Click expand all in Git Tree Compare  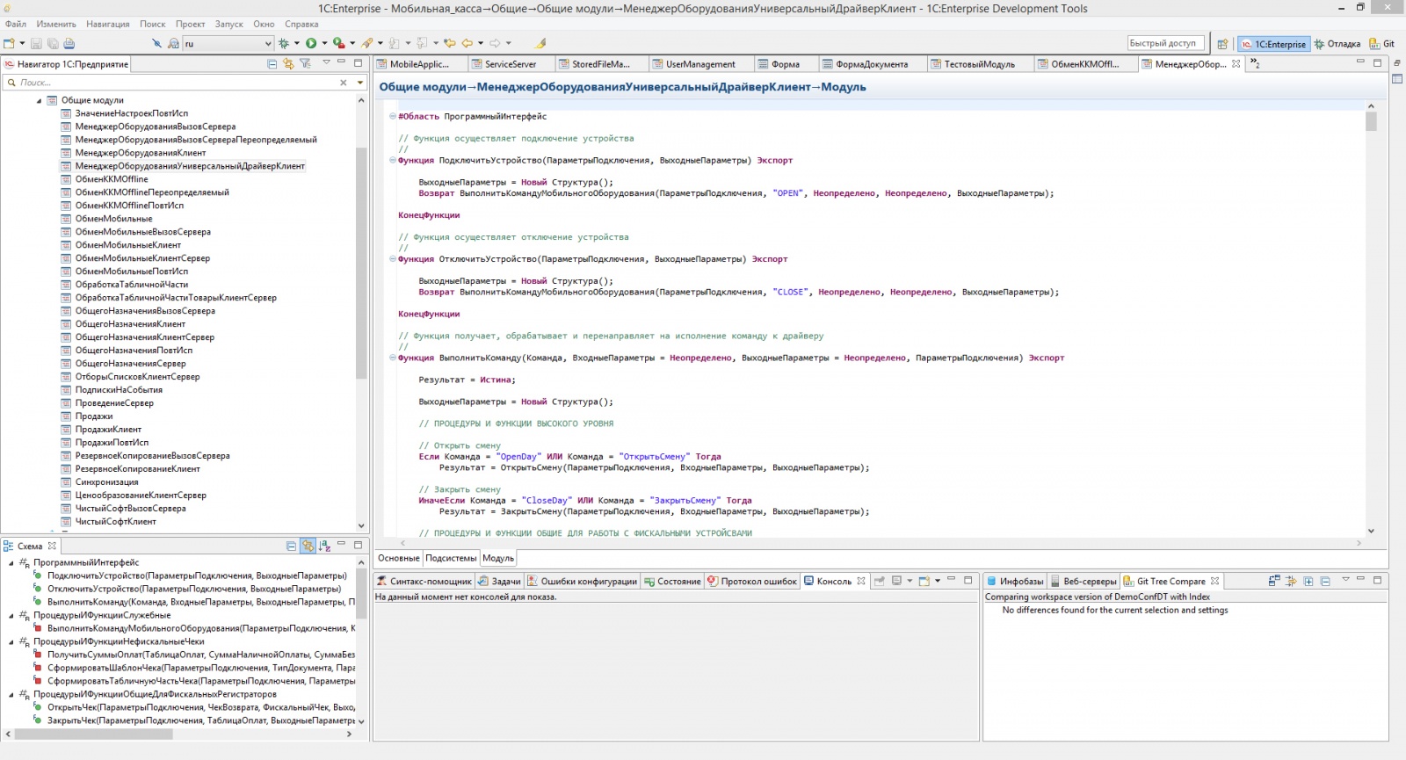click(x=1308, y=581)
